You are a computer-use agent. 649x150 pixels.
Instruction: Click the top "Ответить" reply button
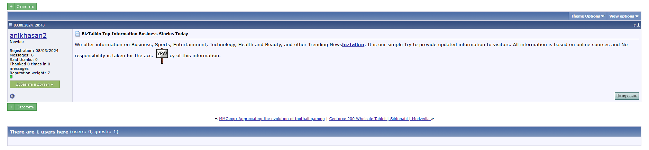(22, 7)
